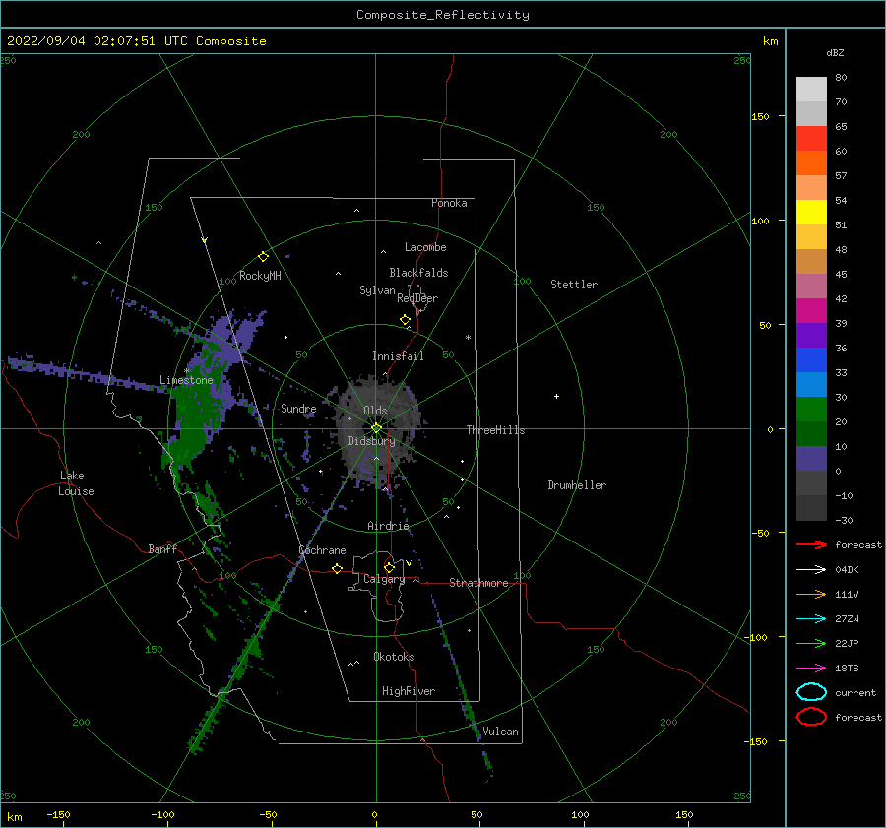
Task: Select the magenta 18TS arrow legend entry
Action: [811, 669]
